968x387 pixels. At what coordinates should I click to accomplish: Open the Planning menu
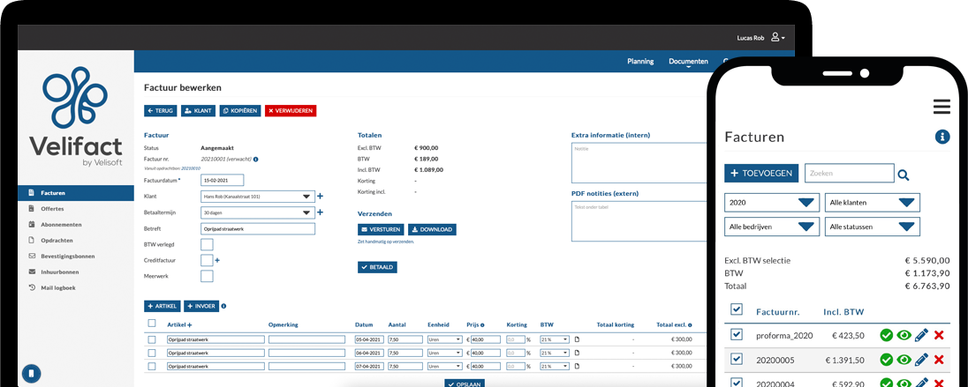point(641,61)
